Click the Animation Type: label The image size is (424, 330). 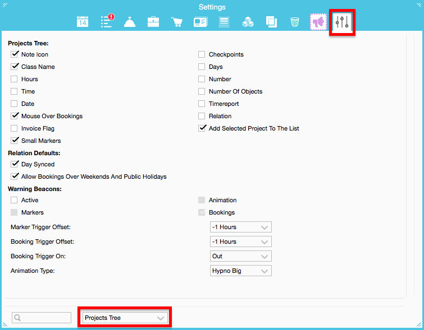[x=33, y=271]
